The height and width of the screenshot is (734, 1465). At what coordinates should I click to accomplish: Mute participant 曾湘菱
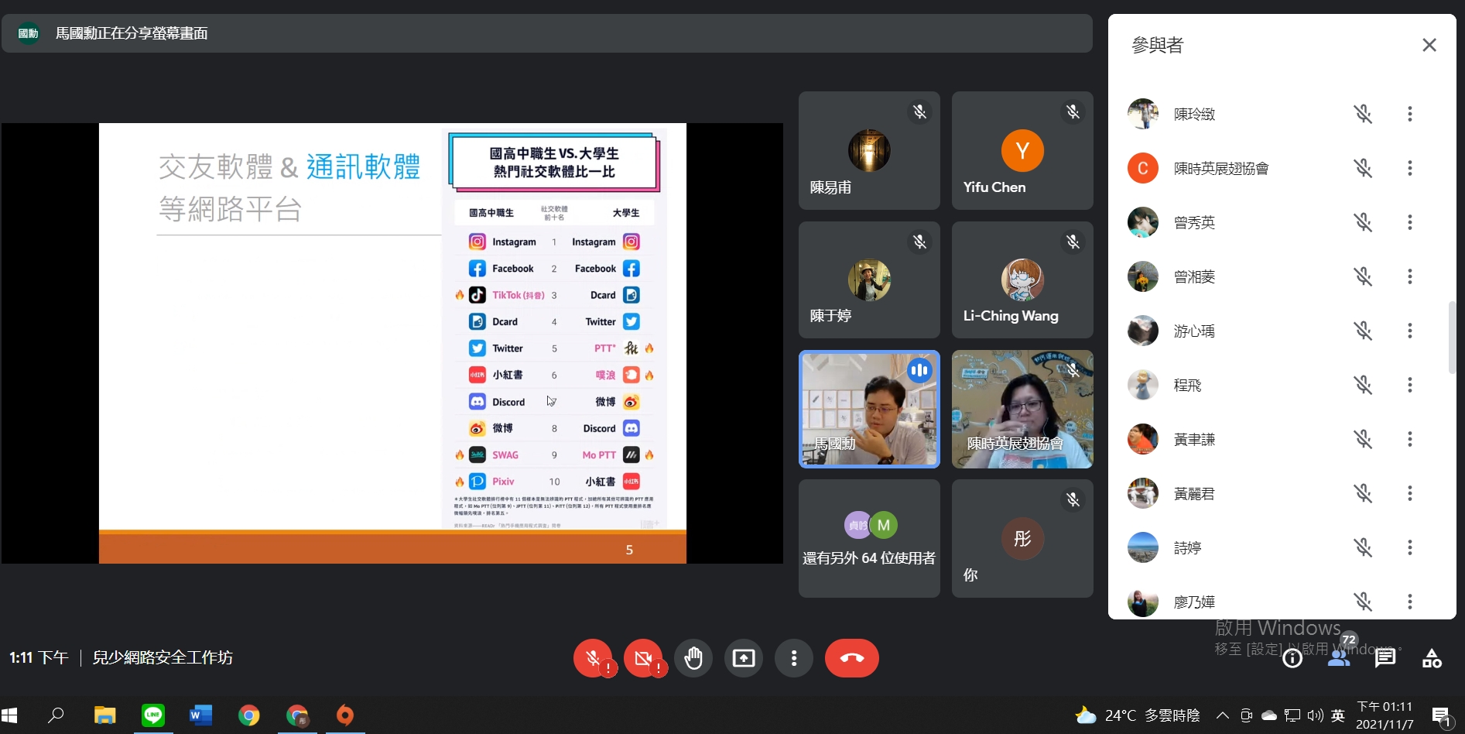1363,276
